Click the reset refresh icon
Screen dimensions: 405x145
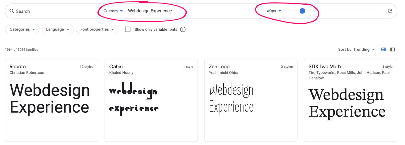point(390,11)
